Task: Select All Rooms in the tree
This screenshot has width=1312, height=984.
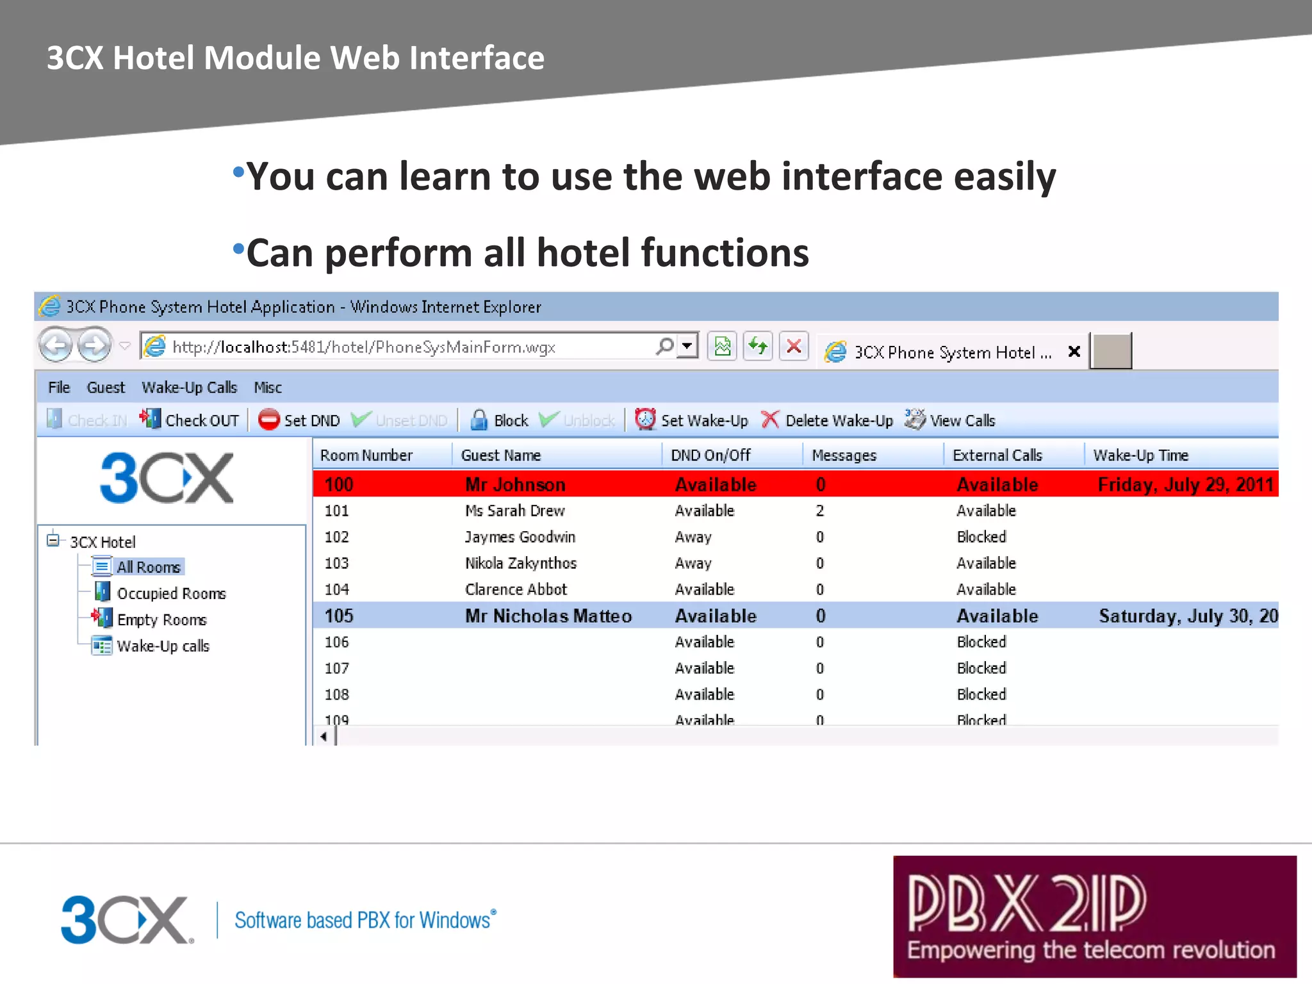Action: tap(149, 567)
